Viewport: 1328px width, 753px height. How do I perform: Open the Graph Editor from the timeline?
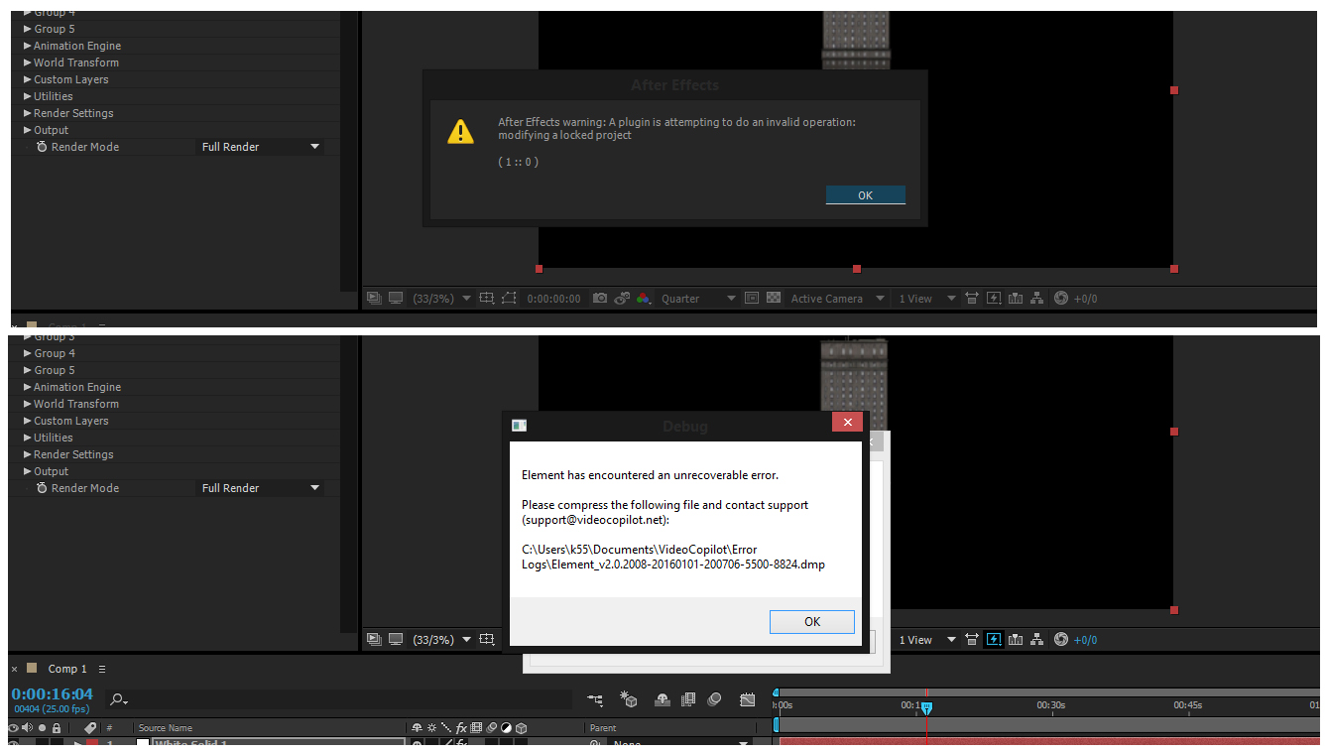point(748,699)
